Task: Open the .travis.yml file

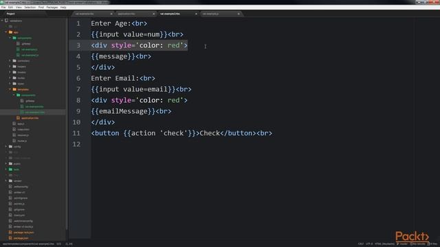Action: (19, 215)
